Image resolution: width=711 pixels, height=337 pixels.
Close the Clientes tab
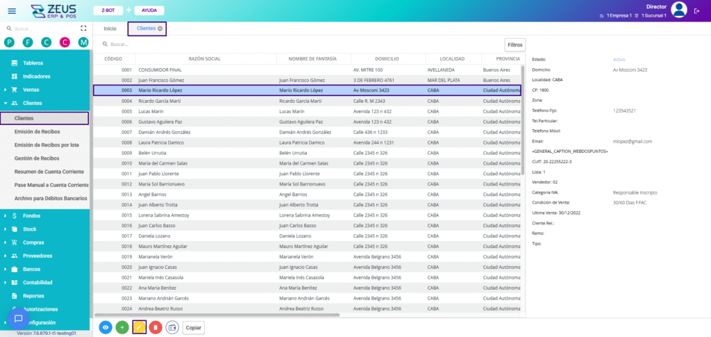pyautogui.click(x=160, y=28)
